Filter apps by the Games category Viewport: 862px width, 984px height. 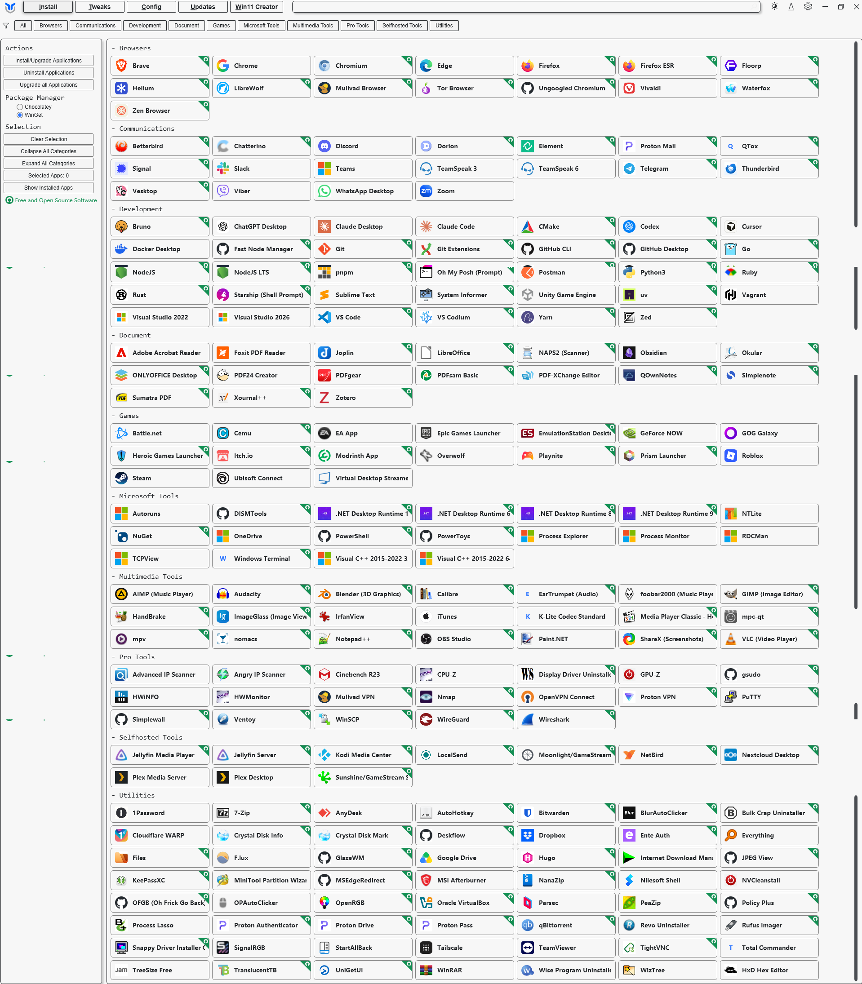tap(221, 26)
